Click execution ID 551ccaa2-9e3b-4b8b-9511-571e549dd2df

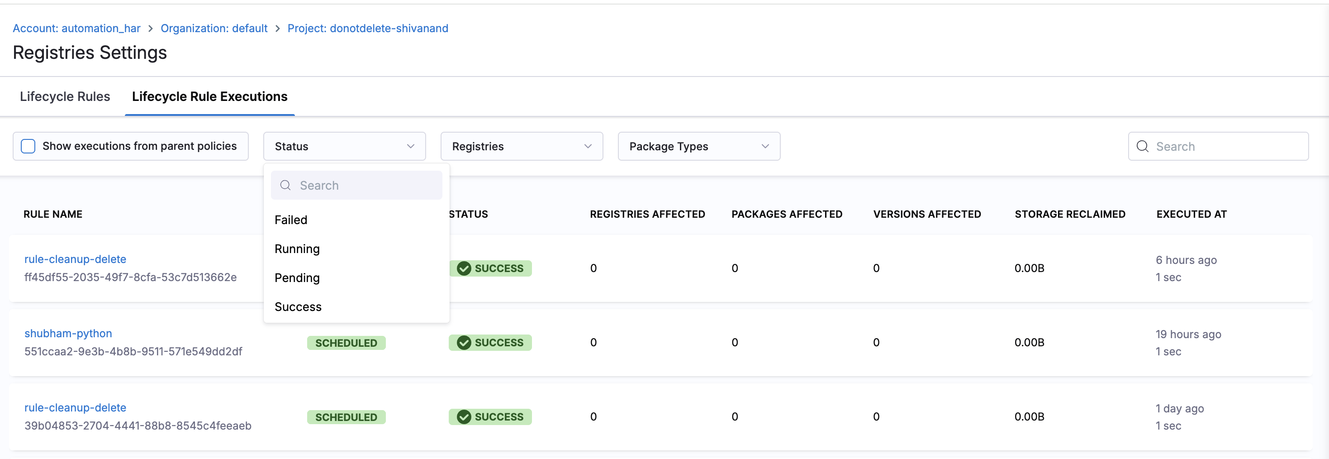(133, 352)
